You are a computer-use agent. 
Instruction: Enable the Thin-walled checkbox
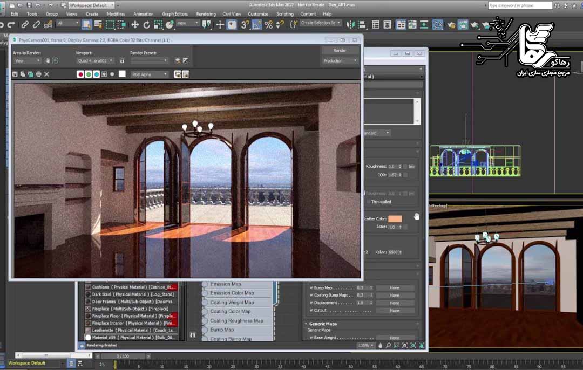tap(369, 202)
